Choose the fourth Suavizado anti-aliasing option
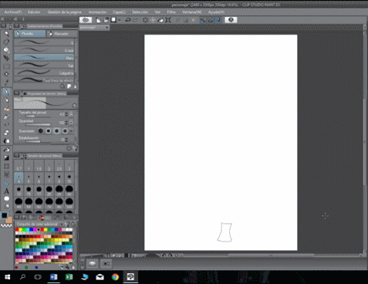Image resolution: width=368 pixels, height=284 pixels. coord(65,131)
